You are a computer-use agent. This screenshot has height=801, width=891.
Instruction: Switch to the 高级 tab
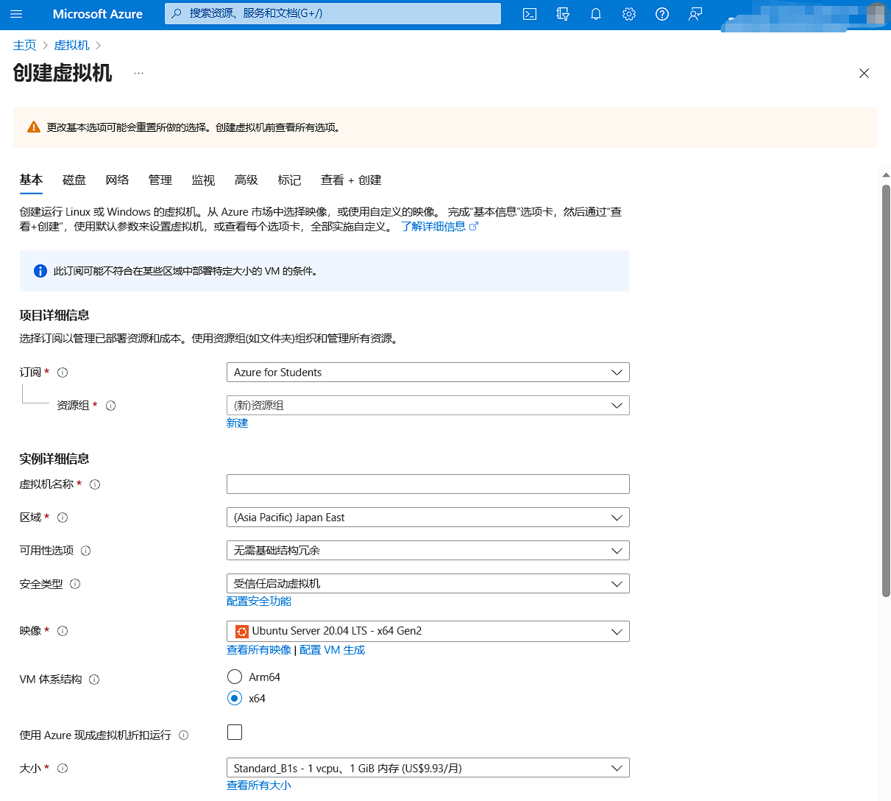pos(246,180)
